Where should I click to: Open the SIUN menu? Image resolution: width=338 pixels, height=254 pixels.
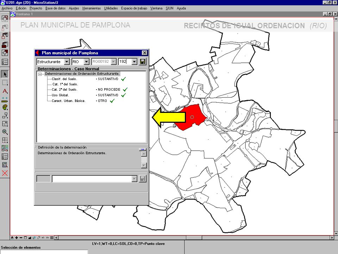[x=169, y=8]
